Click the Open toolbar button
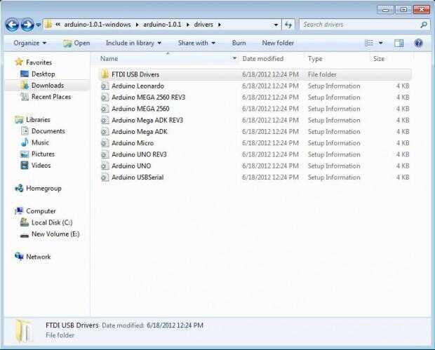The image size is (435, 350). (x=76, y=43)
